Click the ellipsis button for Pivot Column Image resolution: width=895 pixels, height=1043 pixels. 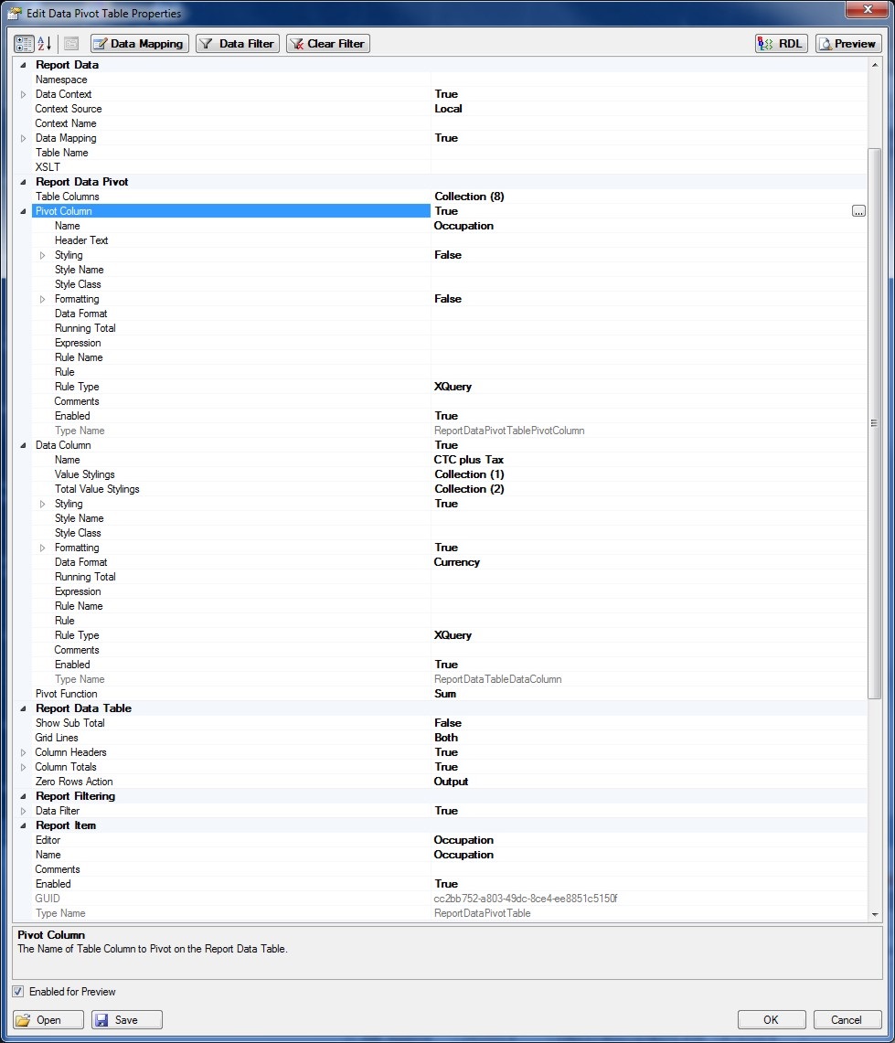coord(858,211)
